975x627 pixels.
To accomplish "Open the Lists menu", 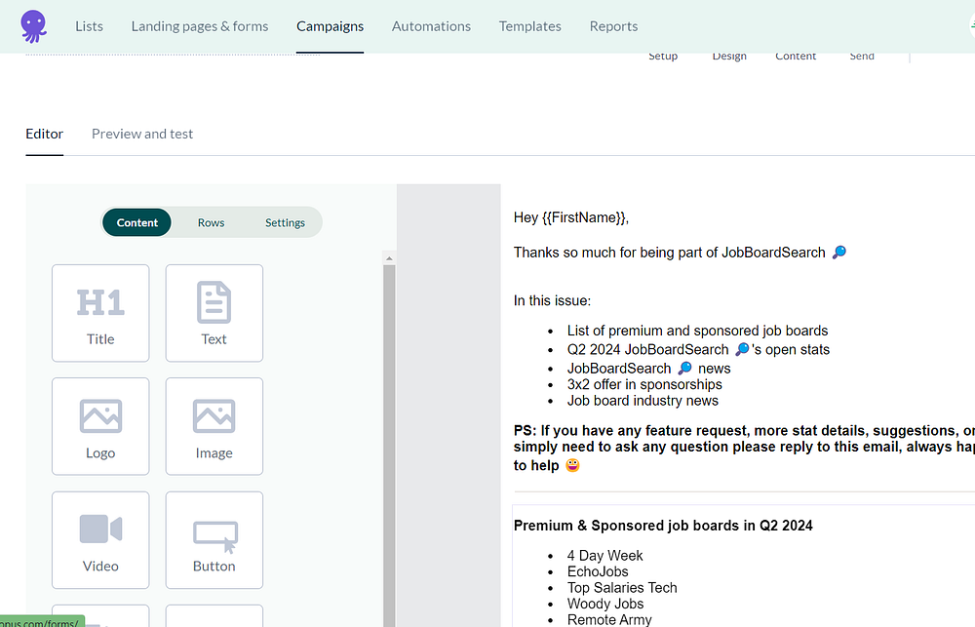I will tap(89, 26).
